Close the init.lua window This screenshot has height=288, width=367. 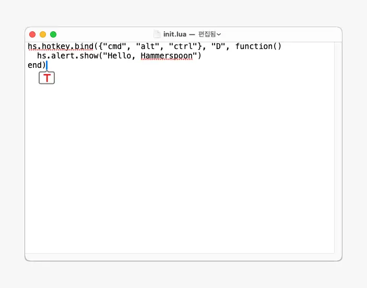(32, 34)
